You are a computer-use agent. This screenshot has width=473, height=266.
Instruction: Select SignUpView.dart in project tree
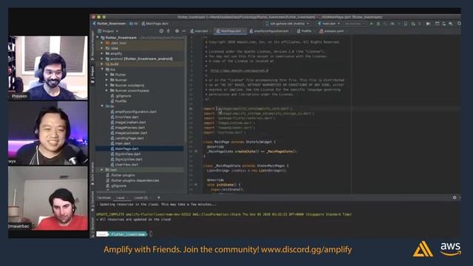pos(129,160)
